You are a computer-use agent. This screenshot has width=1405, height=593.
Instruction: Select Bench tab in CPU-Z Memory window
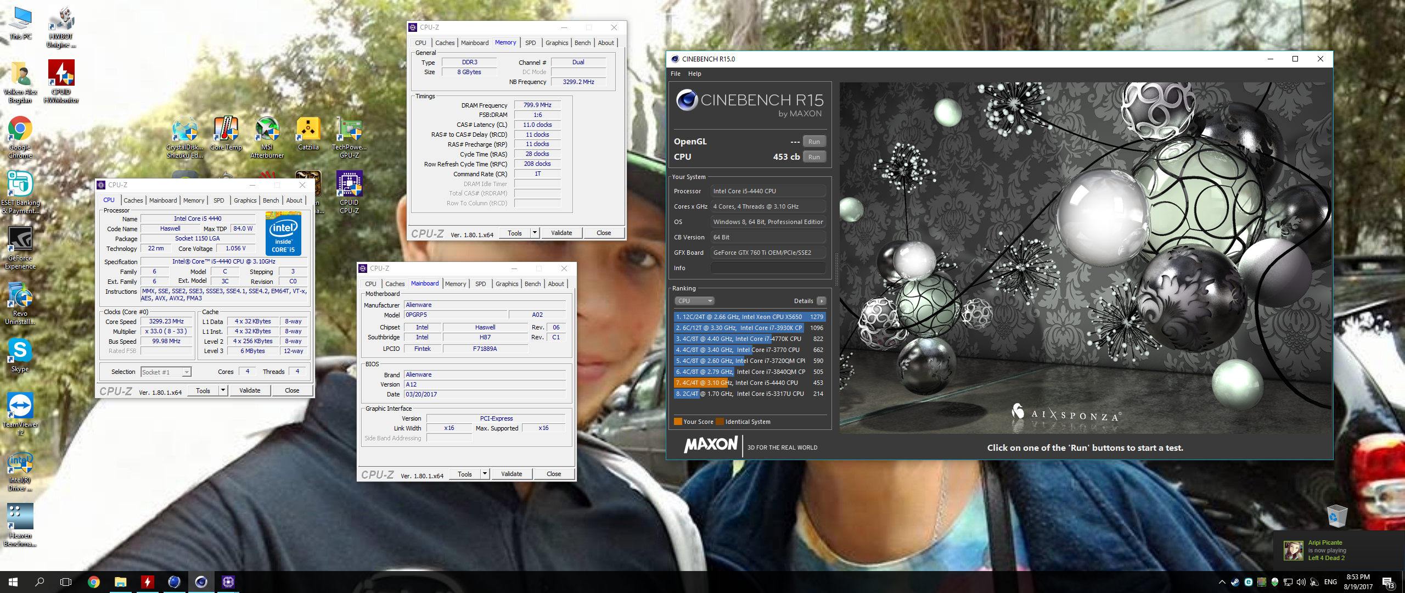[x=583, y=42]
